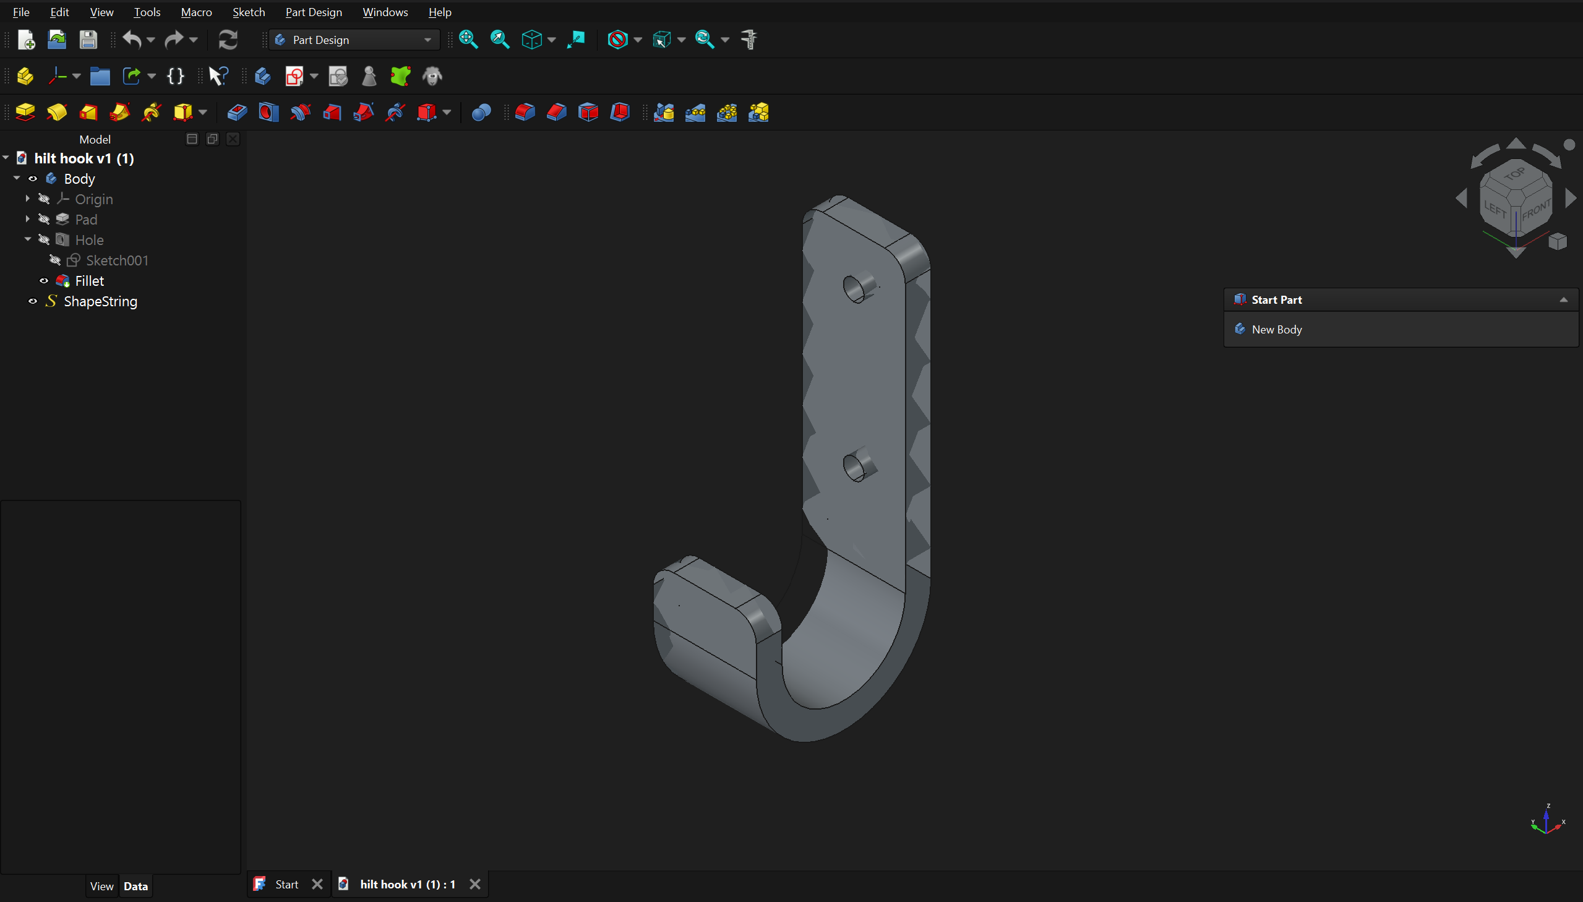Open the measure distance tool
This screenshot has width=1583, height=902.
point(749,40)
